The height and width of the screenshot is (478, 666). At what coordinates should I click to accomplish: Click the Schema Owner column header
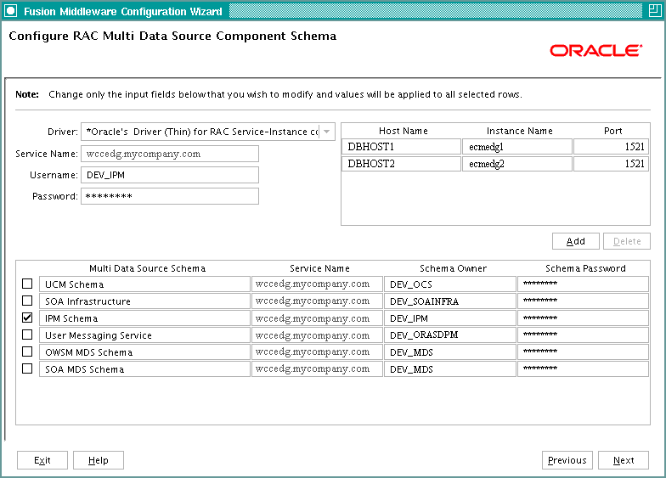pyautogui.click(x=453, y=268)
